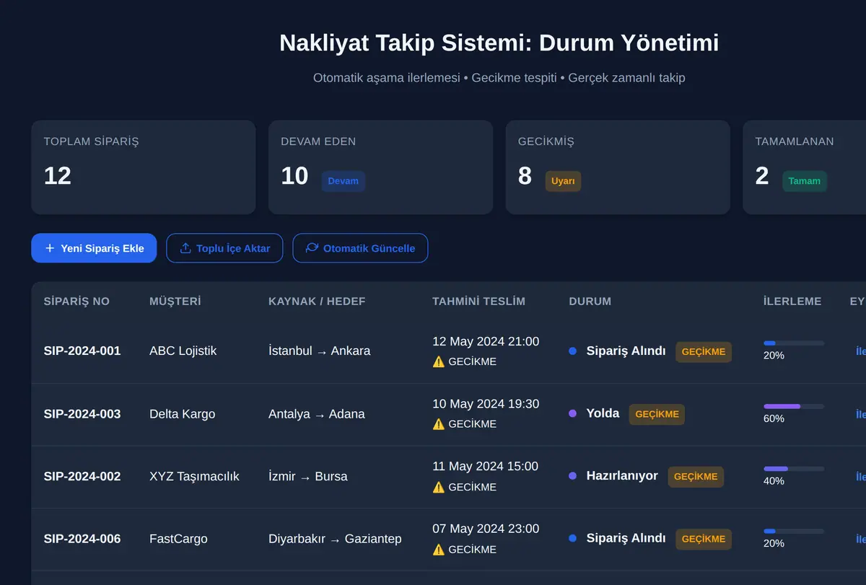Screen dimensions: 866x585
Task: Click warning icon under 07 May 2024 23:00
Action: tap(439, 550)
